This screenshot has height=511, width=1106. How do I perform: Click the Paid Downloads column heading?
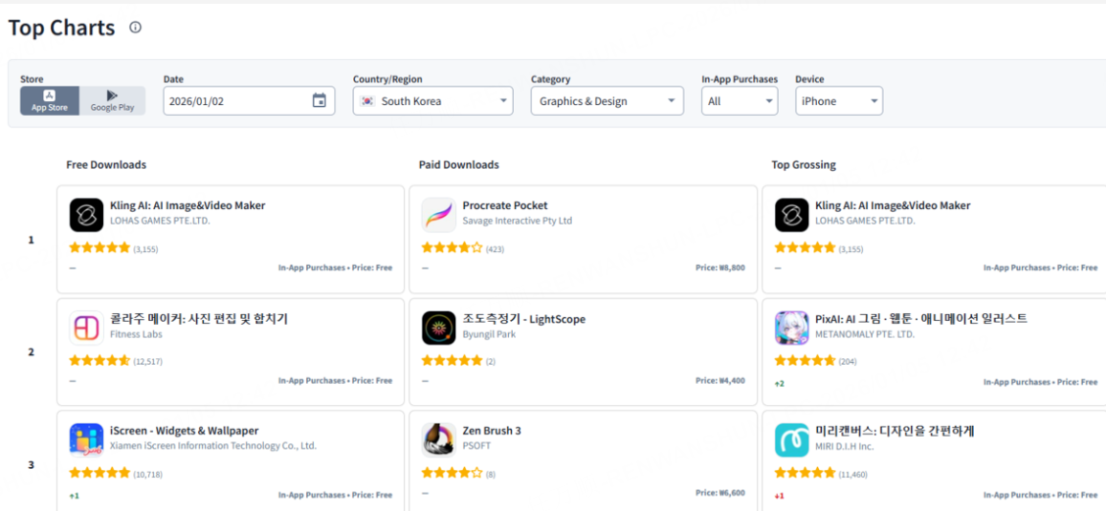tap(458, 164)
